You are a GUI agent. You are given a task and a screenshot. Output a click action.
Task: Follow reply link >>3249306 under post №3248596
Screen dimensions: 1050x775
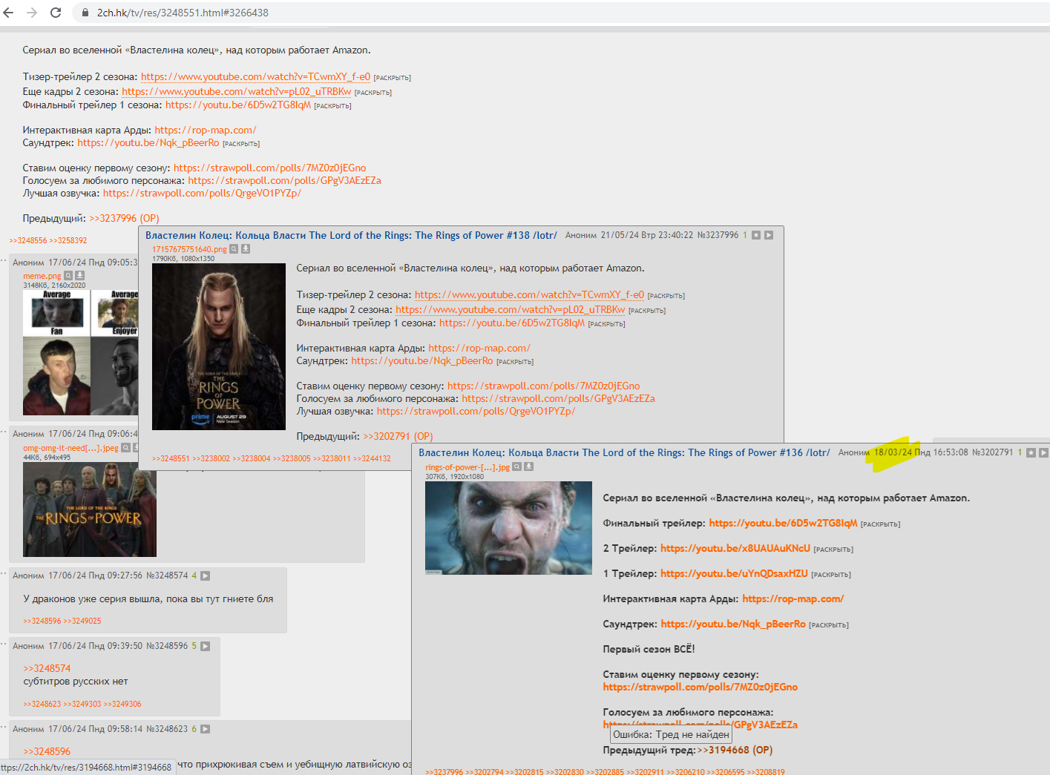click(122, 704)
